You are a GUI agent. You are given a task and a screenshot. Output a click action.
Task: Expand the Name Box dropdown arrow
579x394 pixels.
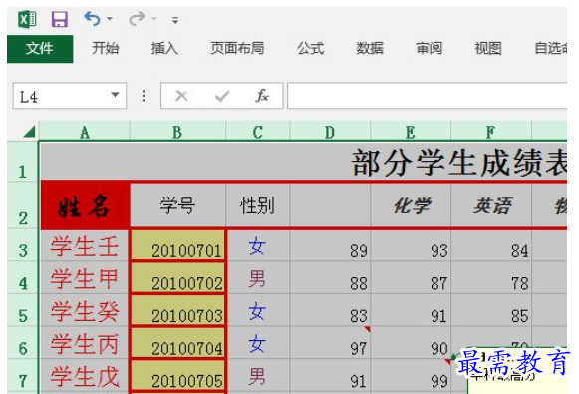click(x=116, y=95)
